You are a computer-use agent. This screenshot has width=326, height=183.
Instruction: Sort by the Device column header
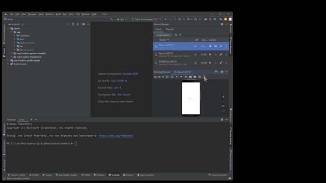point(164,40)
